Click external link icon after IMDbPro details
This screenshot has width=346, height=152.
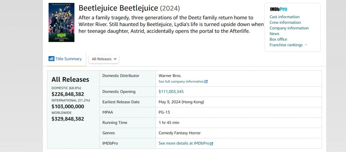tap(211, 144)
